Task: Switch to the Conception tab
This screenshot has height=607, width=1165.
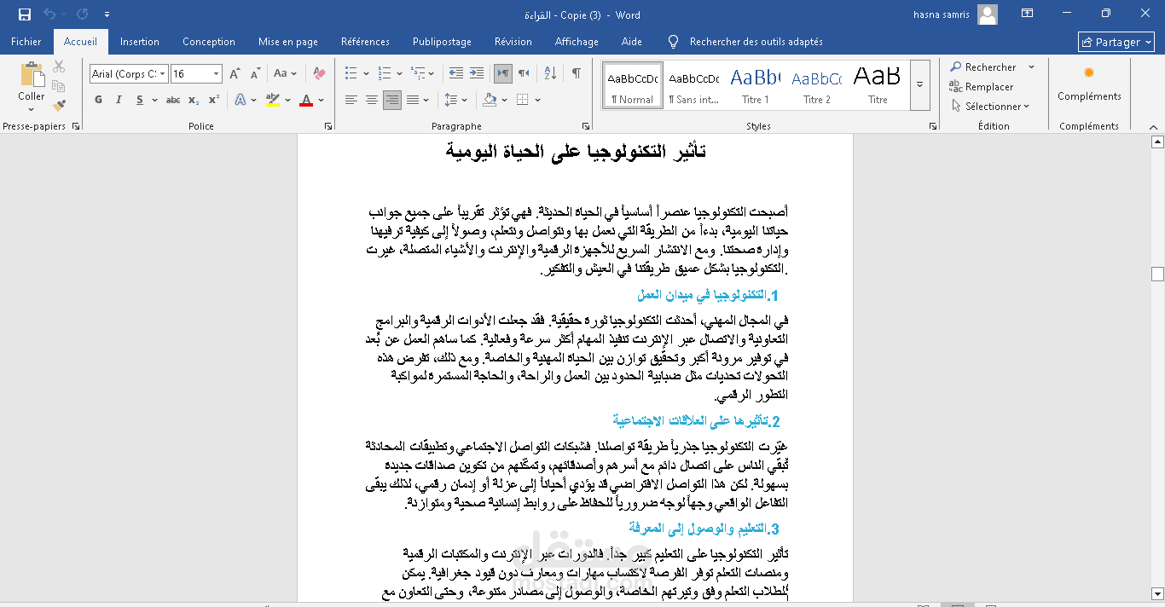Action: (x=209, y=42)
